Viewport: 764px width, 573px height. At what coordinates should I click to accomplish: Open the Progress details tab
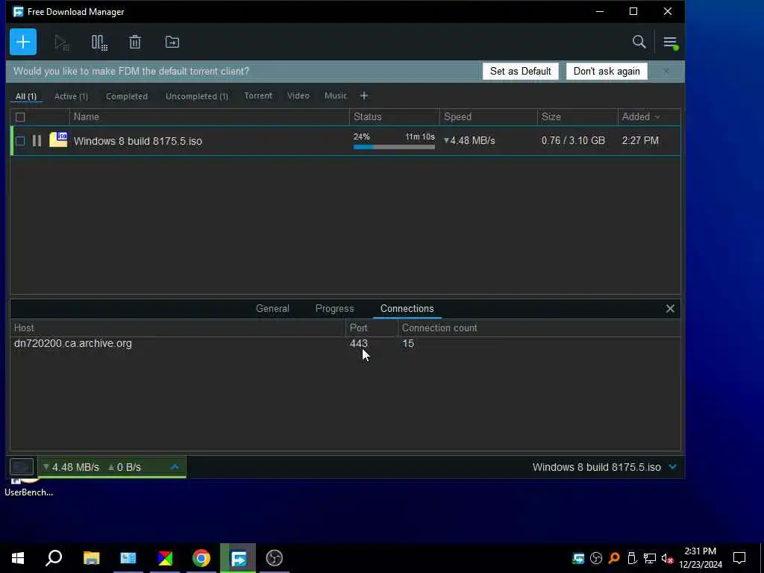coord(335,308)
